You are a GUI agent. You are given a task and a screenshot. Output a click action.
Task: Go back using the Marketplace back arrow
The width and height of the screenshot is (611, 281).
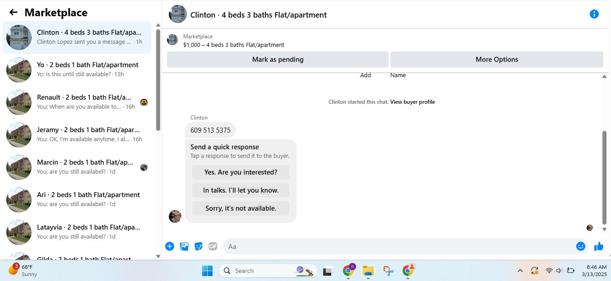[14, 13]
